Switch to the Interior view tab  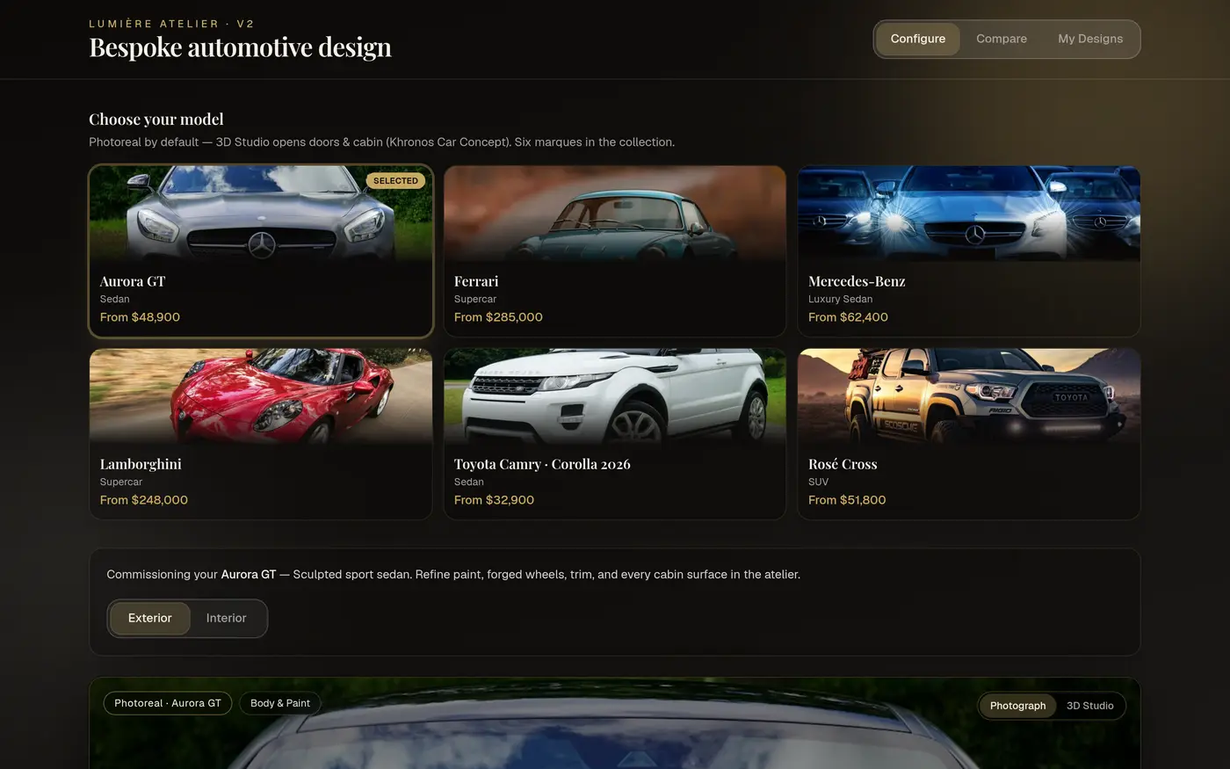tap(226, 618)
